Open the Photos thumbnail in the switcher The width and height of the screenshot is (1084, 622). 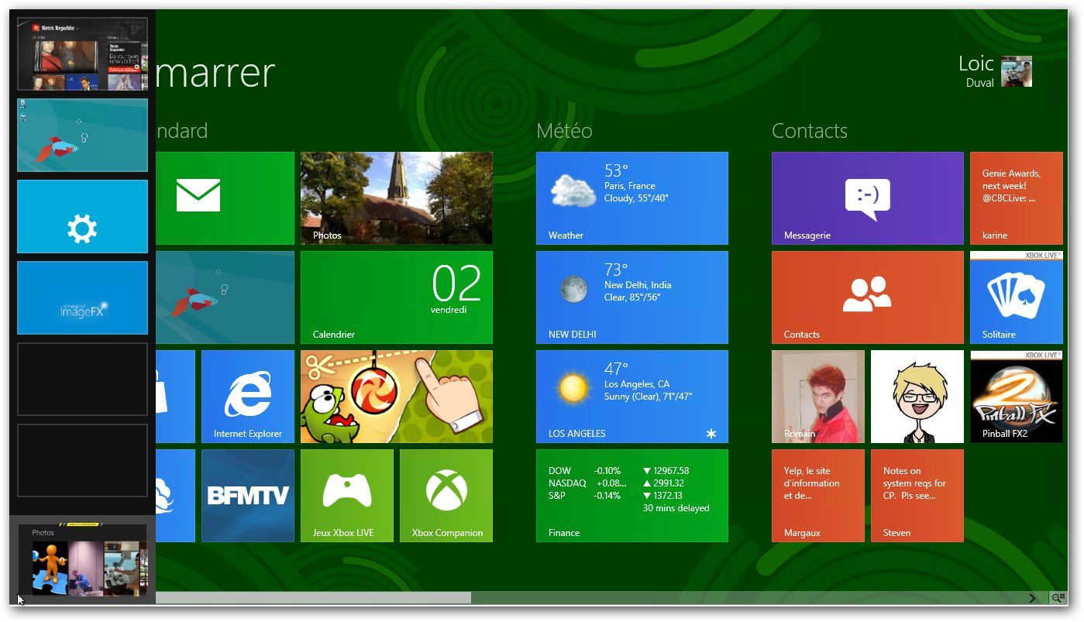point(82,560)
